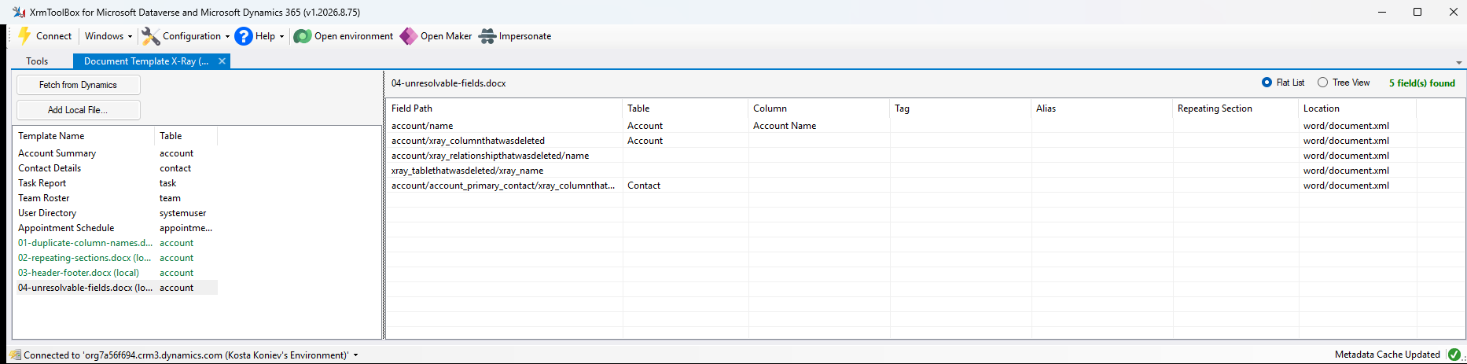Click the Connect lightning bolt icon
1467x364 pixels.
coord(24,35)
